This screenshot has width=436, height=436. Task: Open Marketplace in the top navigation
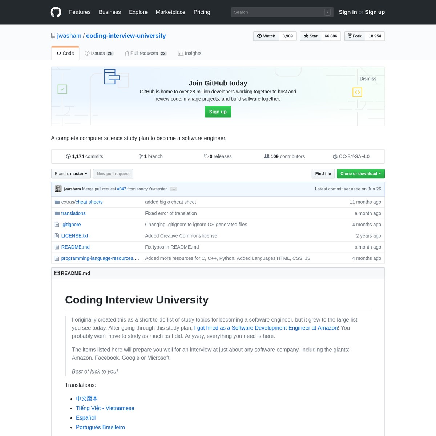pyautogui.click(x=170, y=12)
